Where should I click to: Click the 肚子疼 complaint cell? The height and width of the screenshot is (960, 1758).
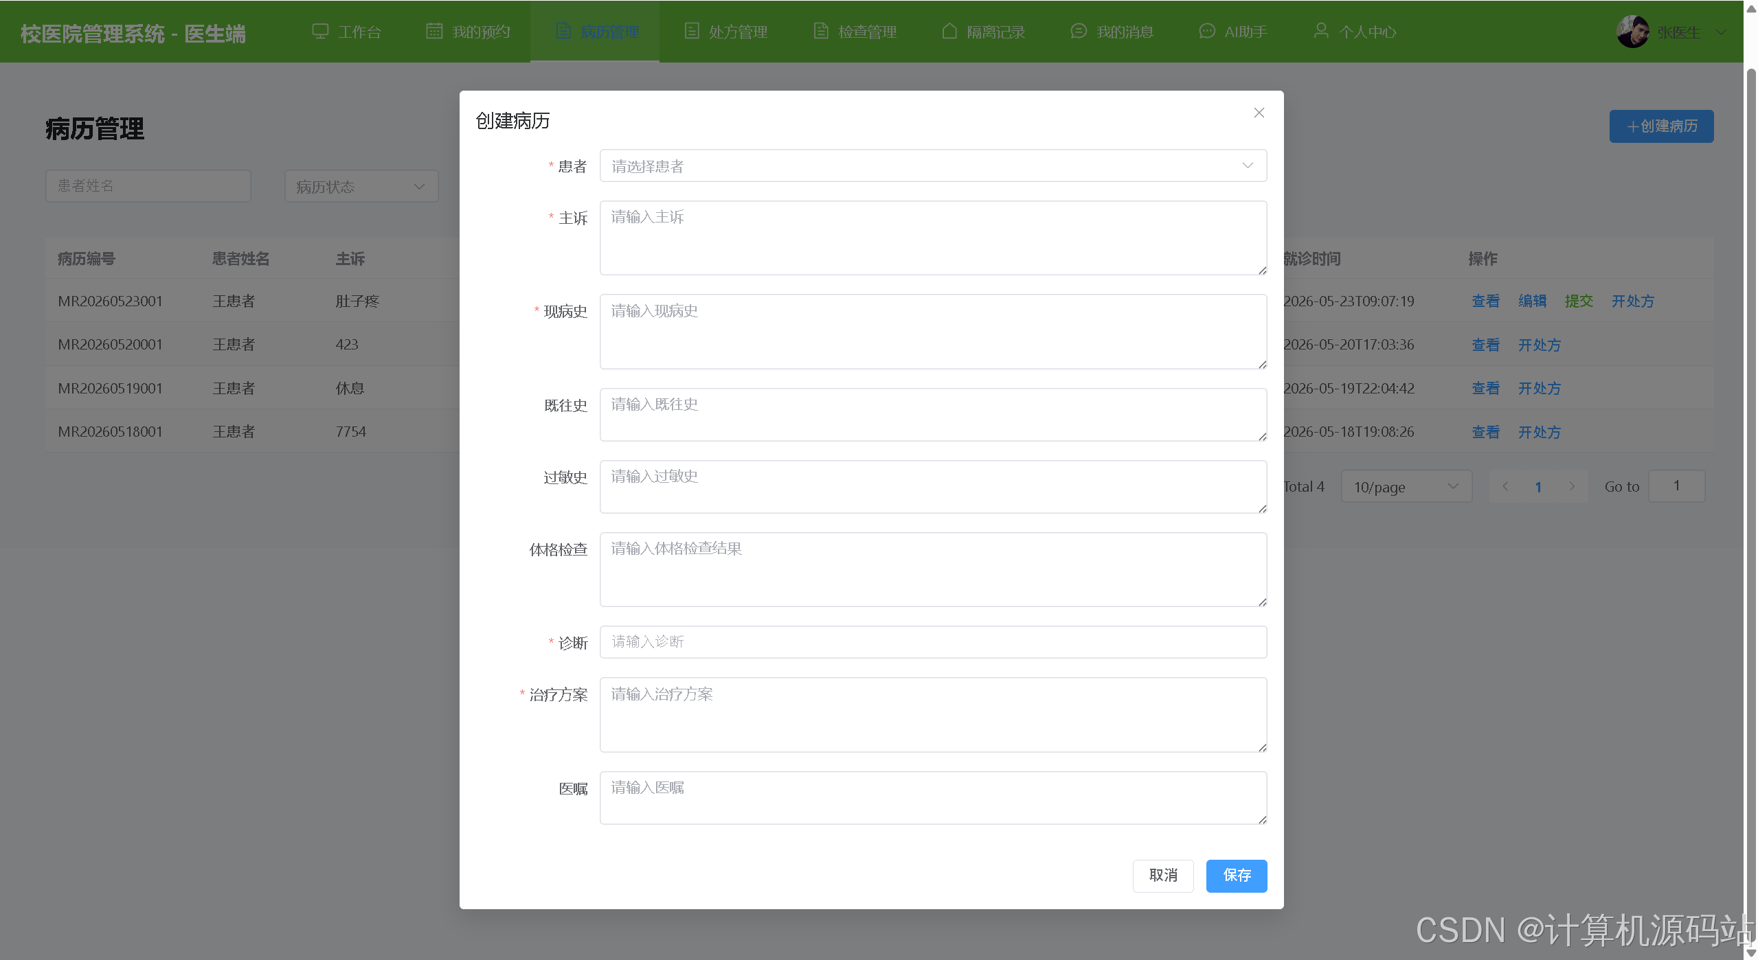click(x=357, y=301)
